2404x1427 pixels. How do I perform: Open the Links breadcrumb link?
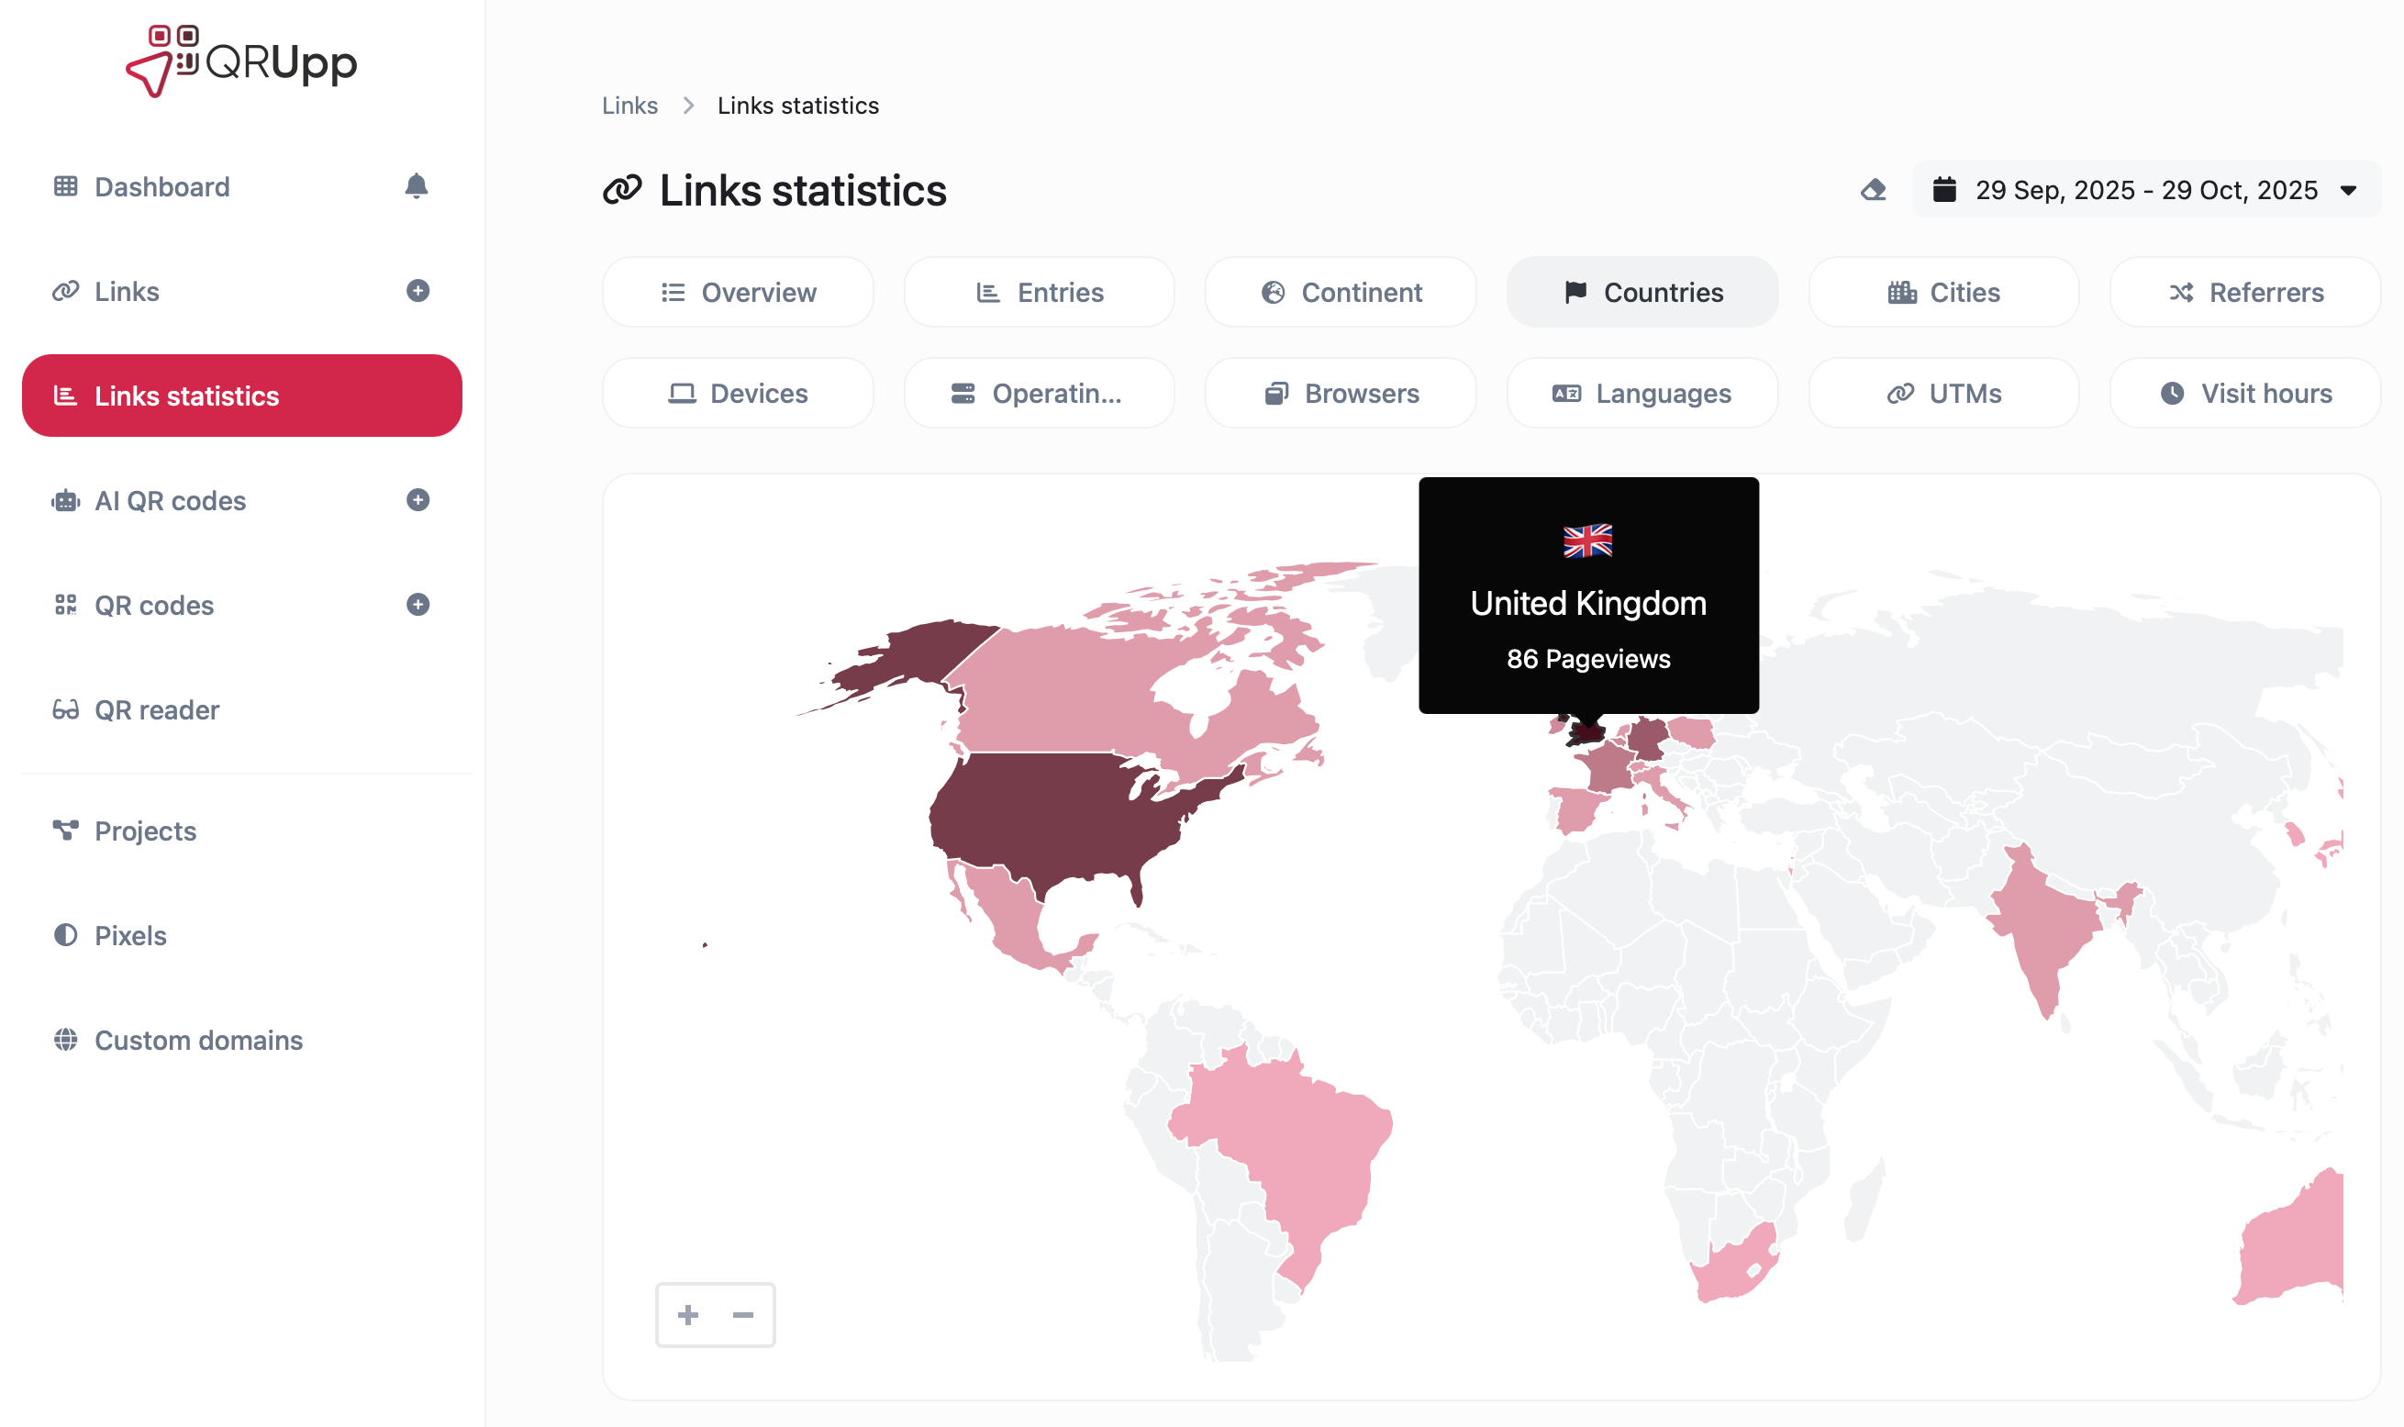pyautogui.click(x=629, y=105)
